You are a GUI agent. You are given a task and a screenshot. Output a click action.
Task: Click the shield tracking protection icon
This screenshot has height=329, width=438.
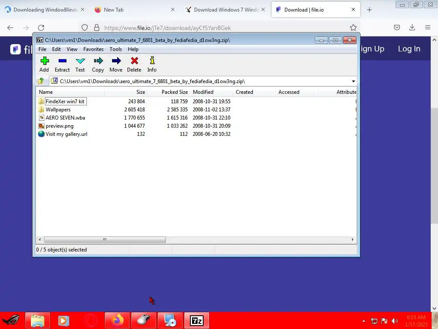click(x=85, y=27)
